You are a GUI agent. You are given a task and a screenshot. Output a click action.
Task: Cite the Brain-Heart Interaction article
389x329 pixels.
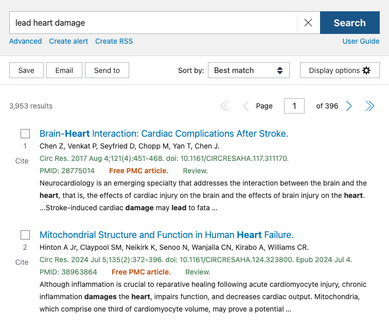(22, 161)
